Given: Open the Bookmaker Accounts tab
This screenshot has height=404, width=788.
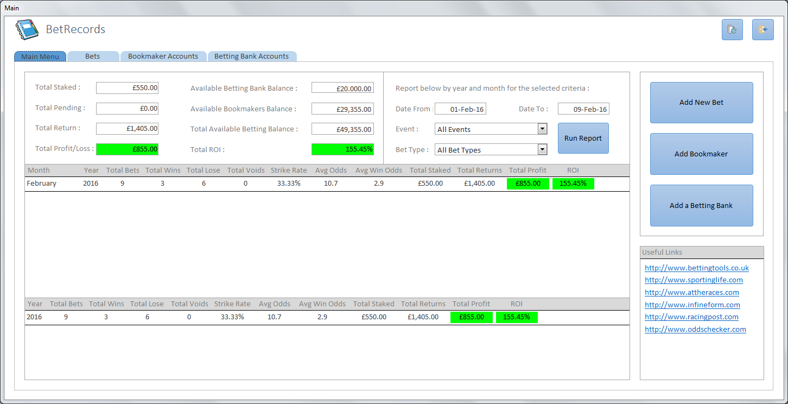Looking at the screenshot, I should 163,56.
